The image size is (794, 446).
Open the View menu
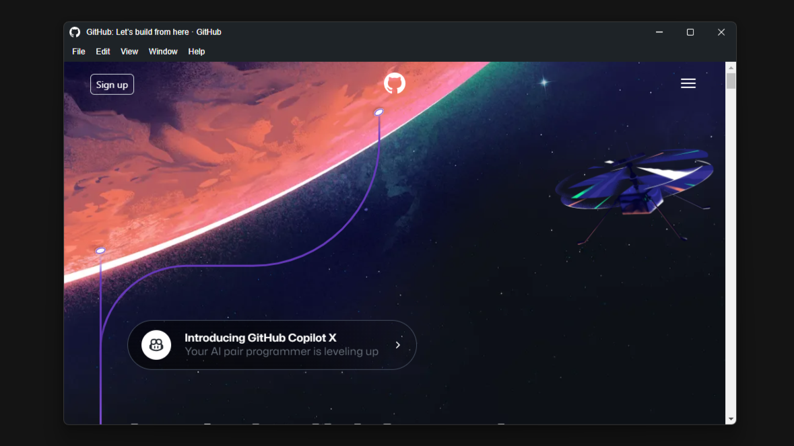tap(129, 52)
